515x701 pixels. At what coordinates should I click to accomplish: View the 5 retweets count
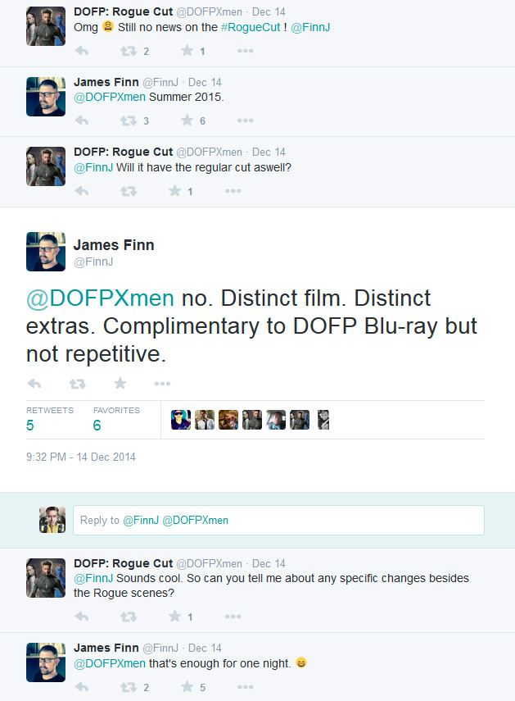click(x=30, y=426)
